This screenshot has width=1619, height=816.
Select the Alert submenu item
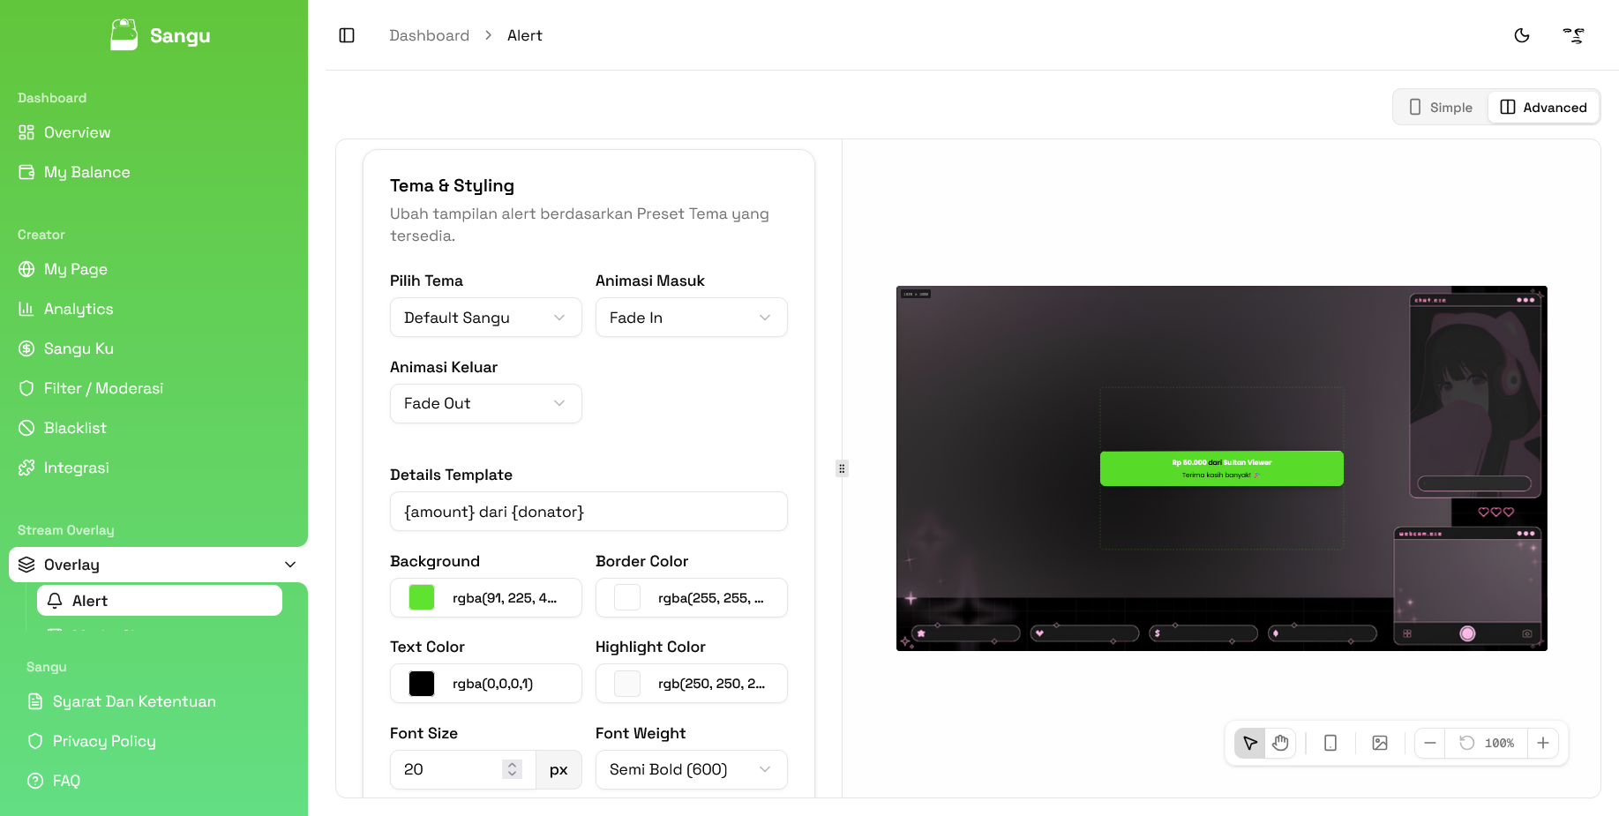[160, 601]
